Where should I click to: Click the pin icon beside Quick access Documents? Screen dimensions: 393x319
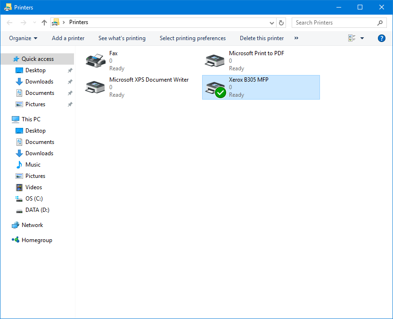(x=70, y=93)
